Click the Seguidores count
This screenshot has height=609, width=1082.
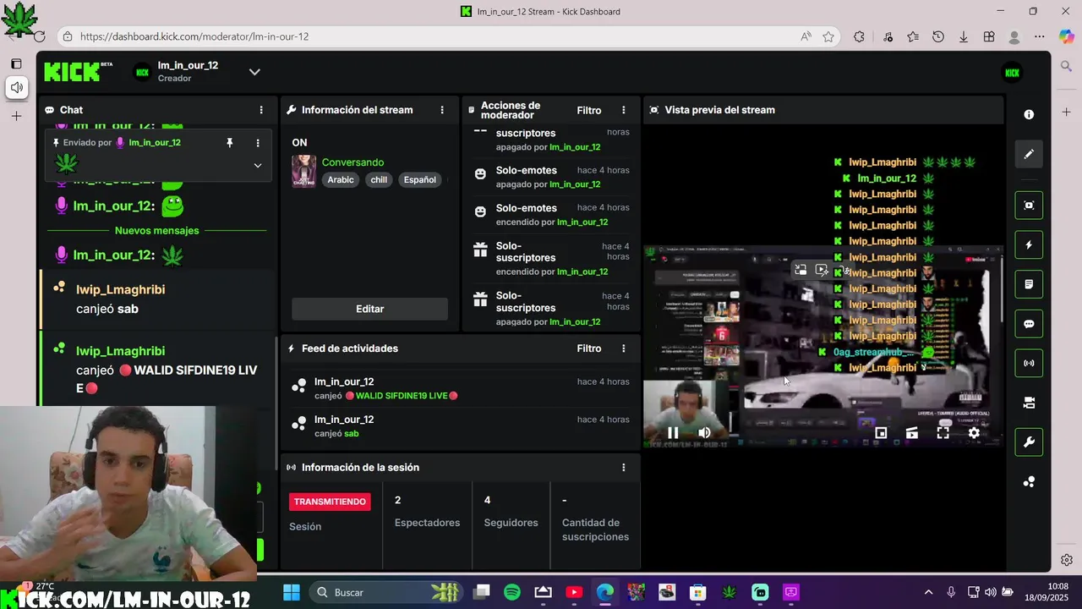(x=487, y=500)
